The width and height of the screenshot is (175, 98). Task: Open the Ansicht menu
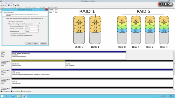11,3
